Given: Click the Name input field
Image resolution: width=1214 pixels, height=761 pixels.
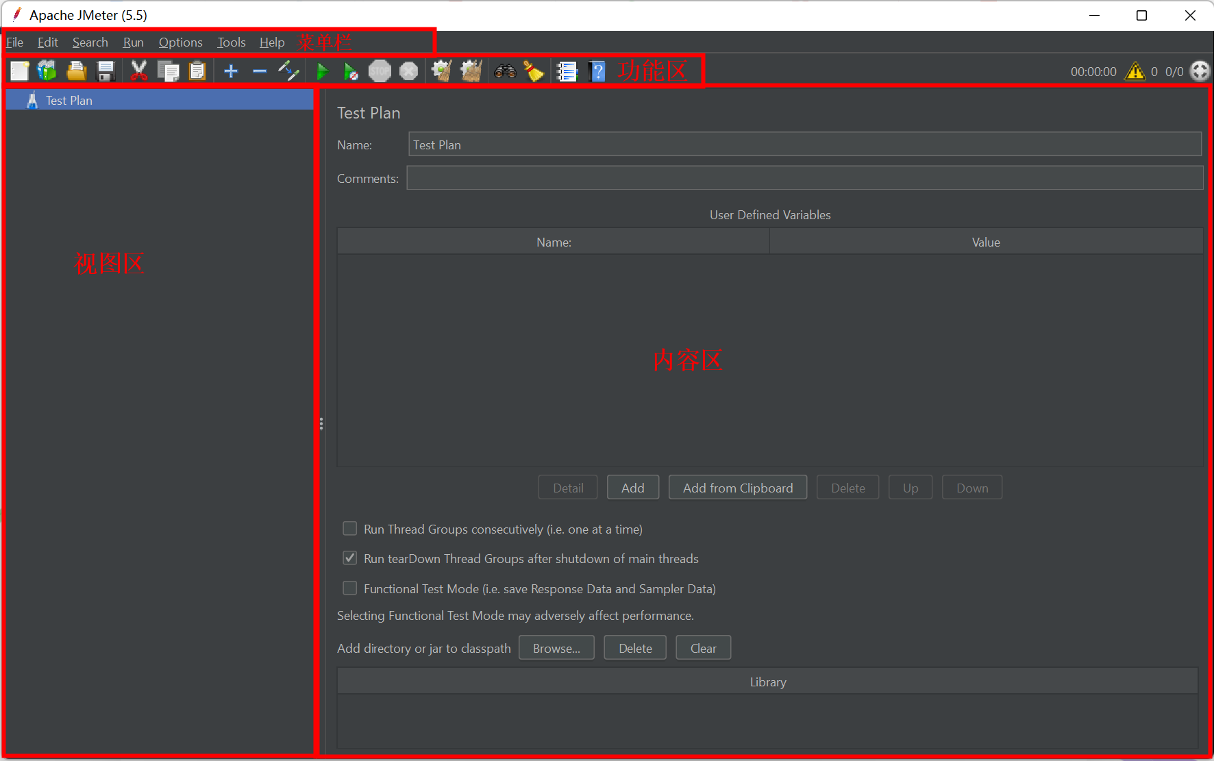Looking at the screenshot, I should click(805, 145).
